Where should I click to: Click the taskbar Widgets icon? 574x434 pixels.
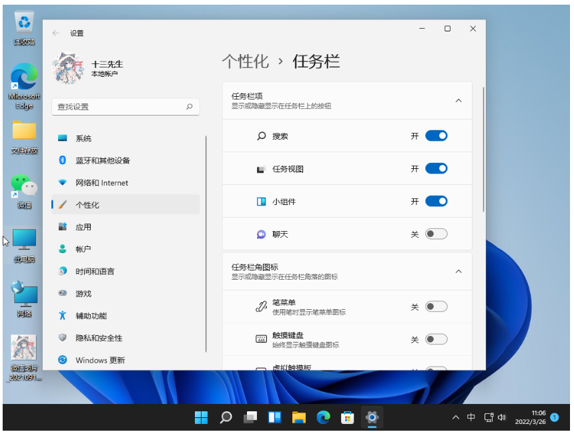(274, 418)
